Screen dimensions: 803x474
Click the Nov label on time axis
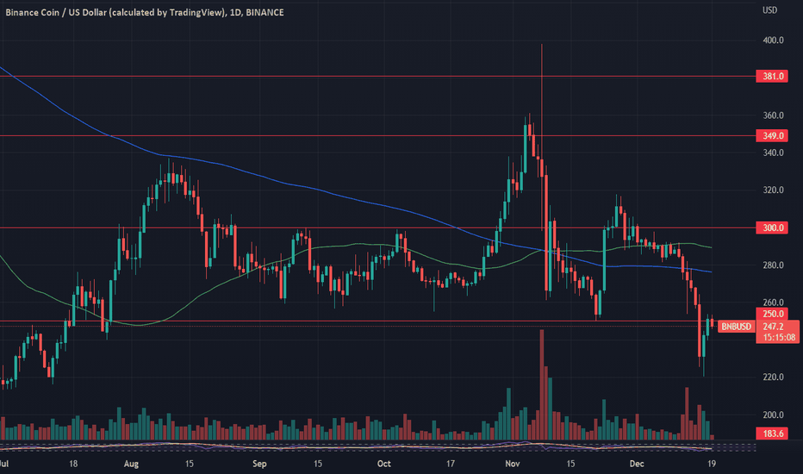pyautogui.click(x=512, y=464)
